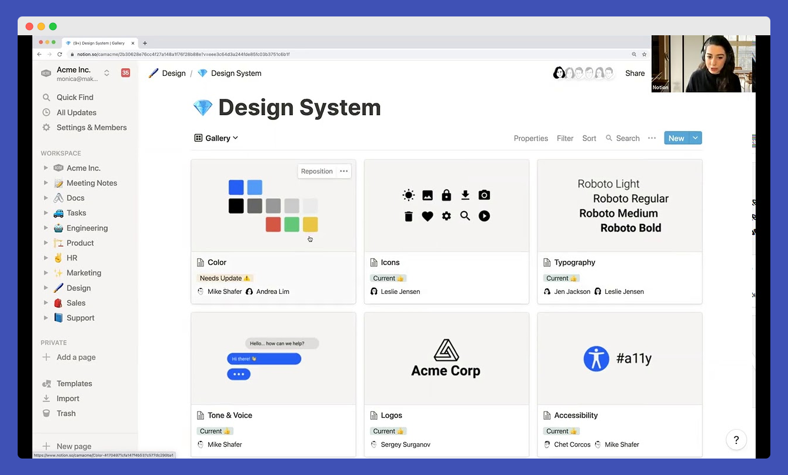Open the Typography card thumbnail
Viewport: 788px width, 475px height.
point(620,206)
